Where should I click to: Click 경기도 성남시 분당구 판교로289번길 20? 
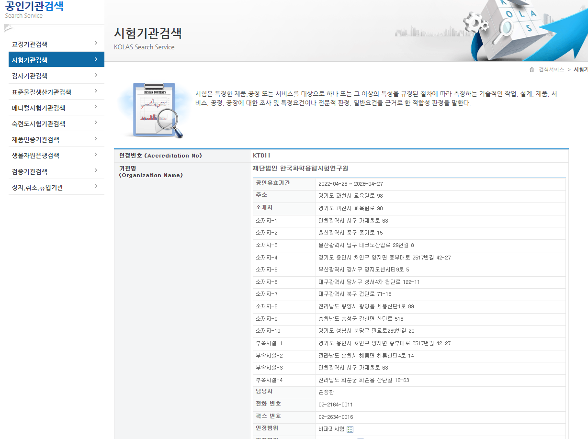tap(366, 331)
